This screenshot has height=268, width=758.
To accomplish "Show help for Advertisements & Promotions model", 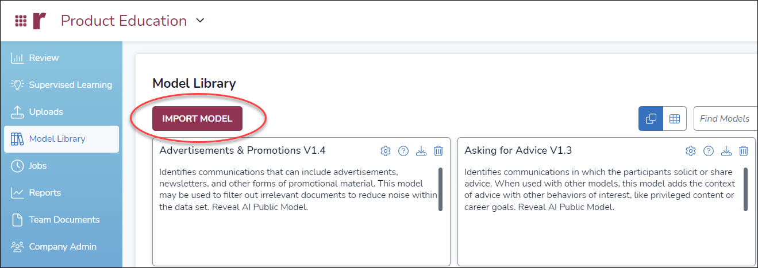I will [403, 151].
